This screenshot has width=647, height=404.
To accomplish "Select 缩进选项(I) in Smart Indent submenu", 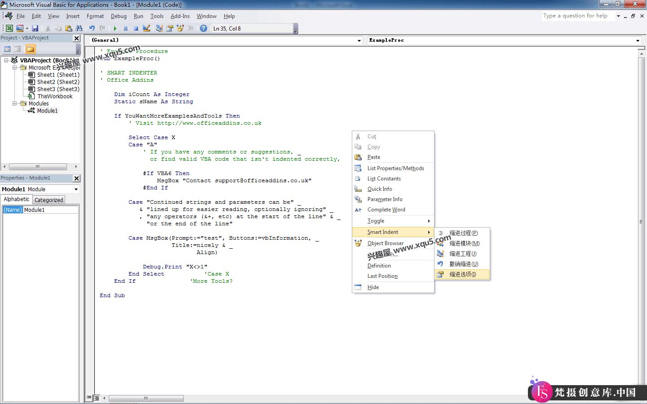I will click(x=462, y=274).
